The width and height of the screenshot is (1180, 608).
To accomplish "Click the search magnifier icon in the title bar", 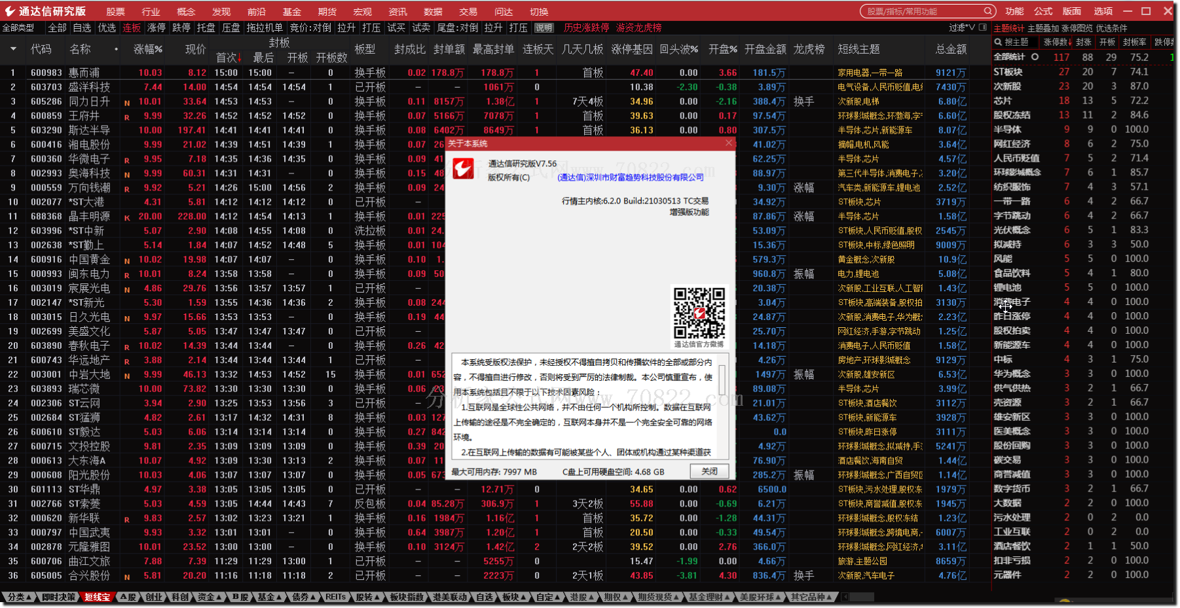I will (x=987, y=11).
